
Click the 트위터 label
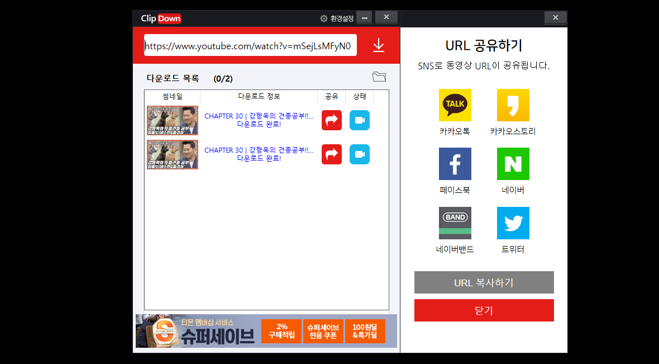(513, 249)
